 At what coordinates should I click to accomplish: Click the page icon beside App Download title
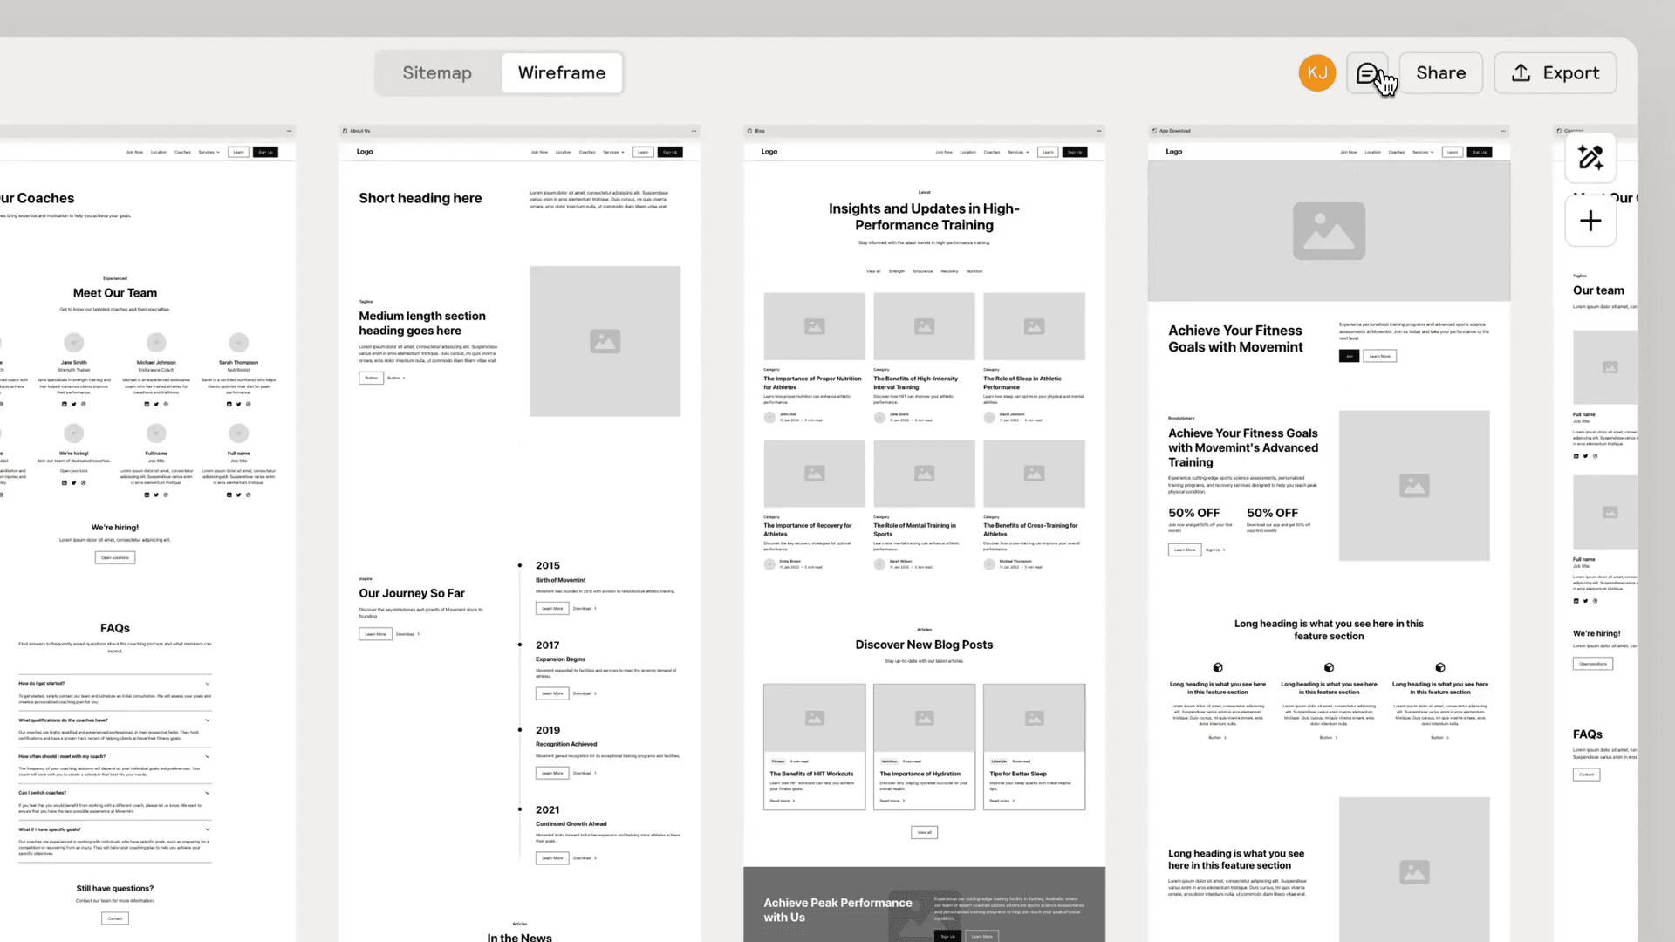click(x=1154, y=131)
